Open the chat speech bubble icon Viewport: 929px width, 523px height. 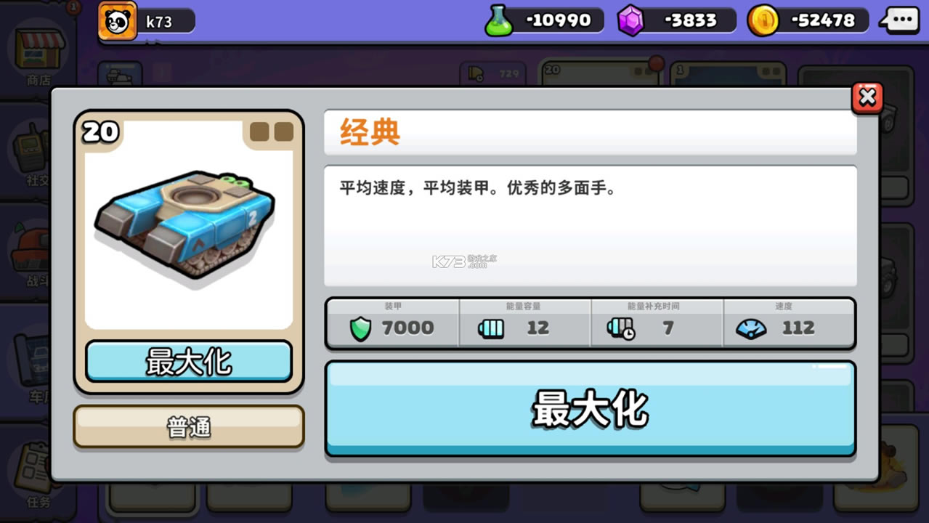tap(903, 20)
